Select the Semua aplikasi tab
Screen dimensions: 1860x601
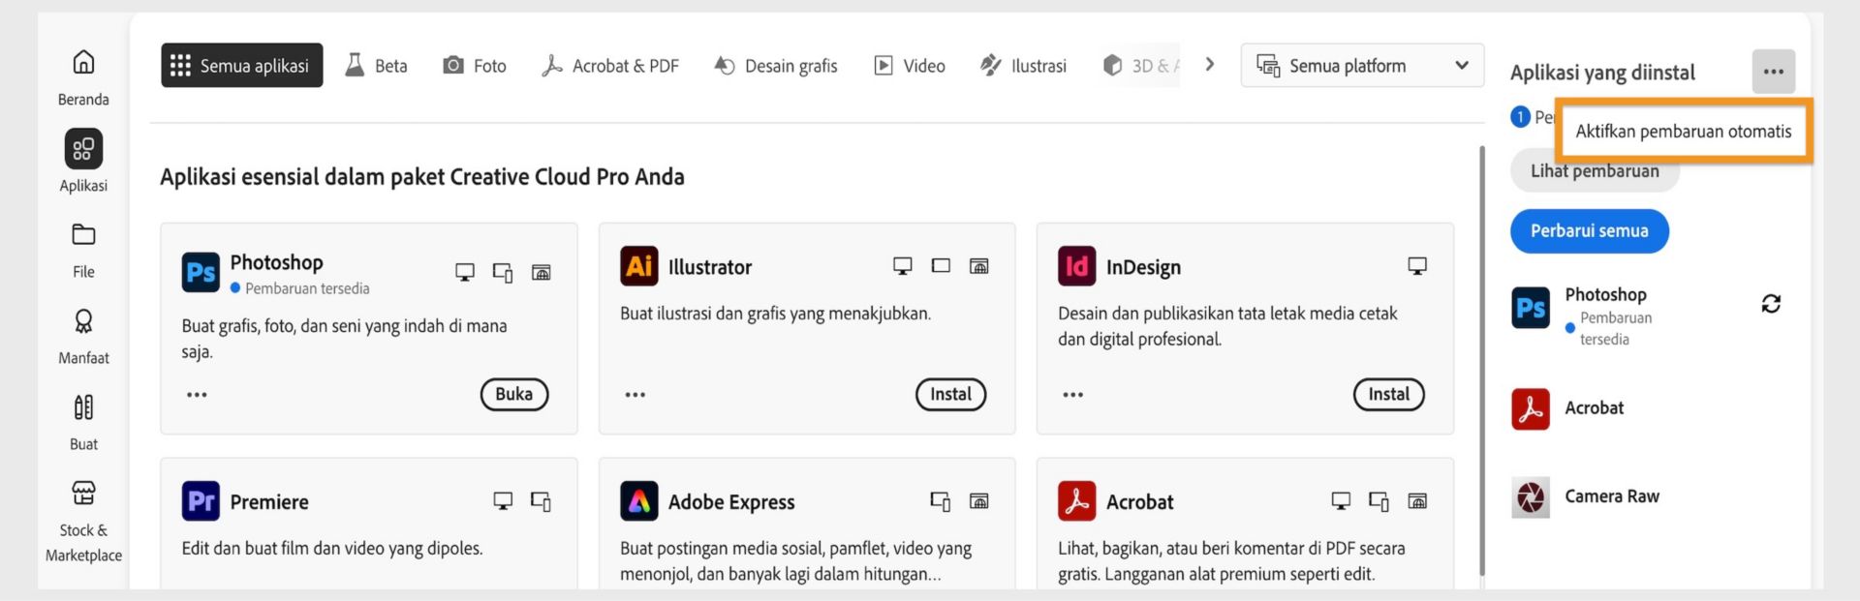pos(242,66)
